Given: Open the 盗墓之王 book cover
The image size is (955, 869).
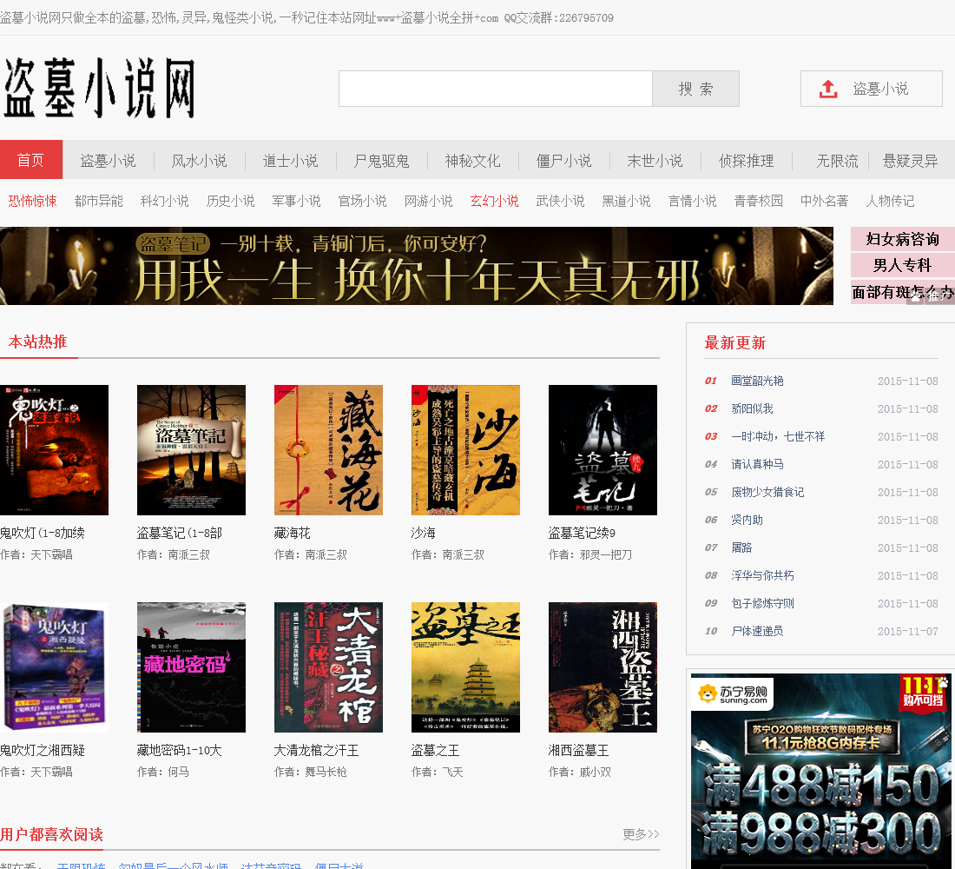Looking at the screenshot, I should (x=465, y=667).
